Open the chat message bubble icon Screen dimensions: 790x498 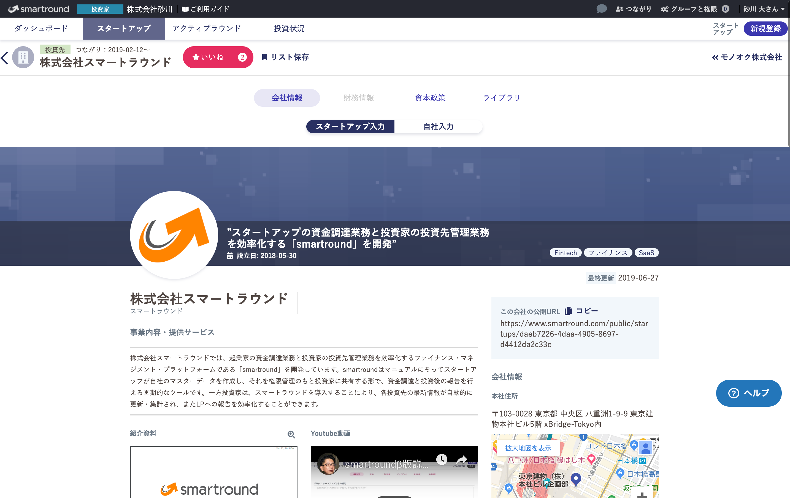(x=601, y=9)
